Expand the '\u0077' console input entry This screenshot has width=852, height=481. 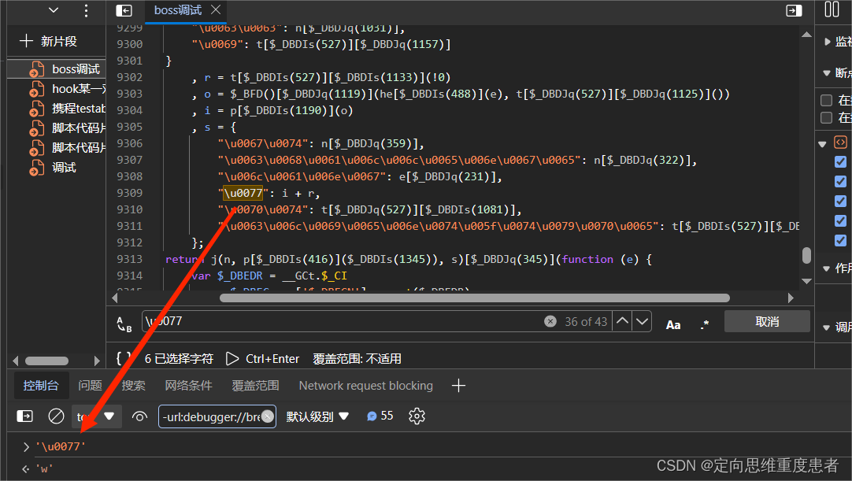[x=25, y=447]
